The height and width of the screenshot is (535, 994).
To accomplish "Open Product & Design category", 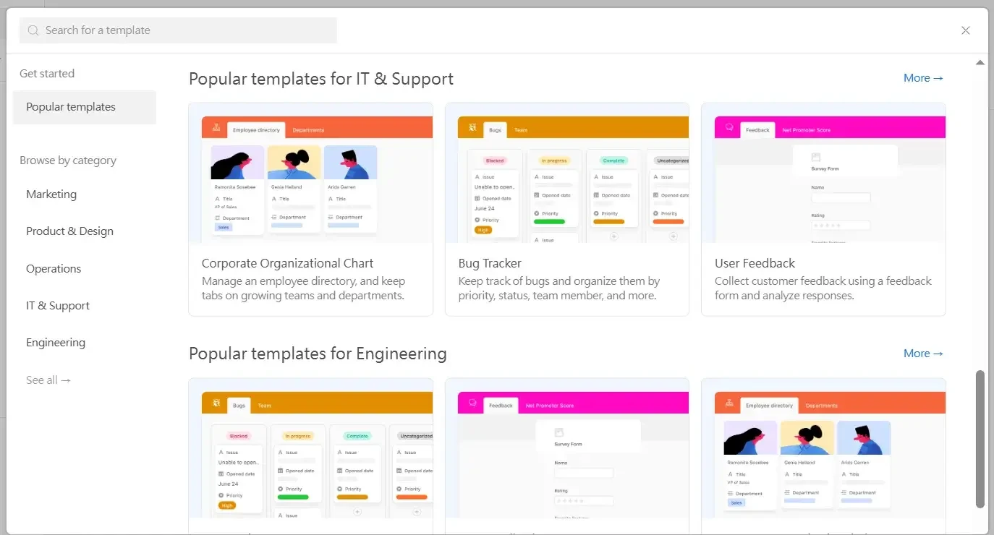I will coord(69,231).
